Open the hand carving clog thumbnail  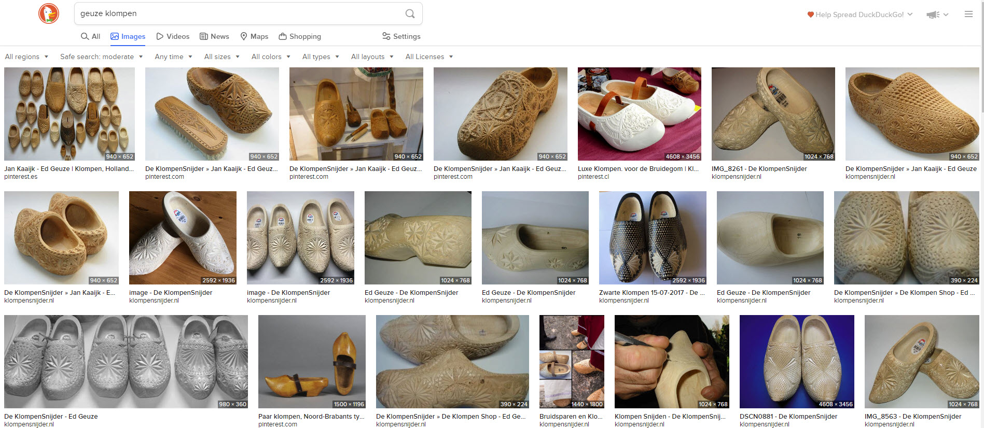[672, 362]
